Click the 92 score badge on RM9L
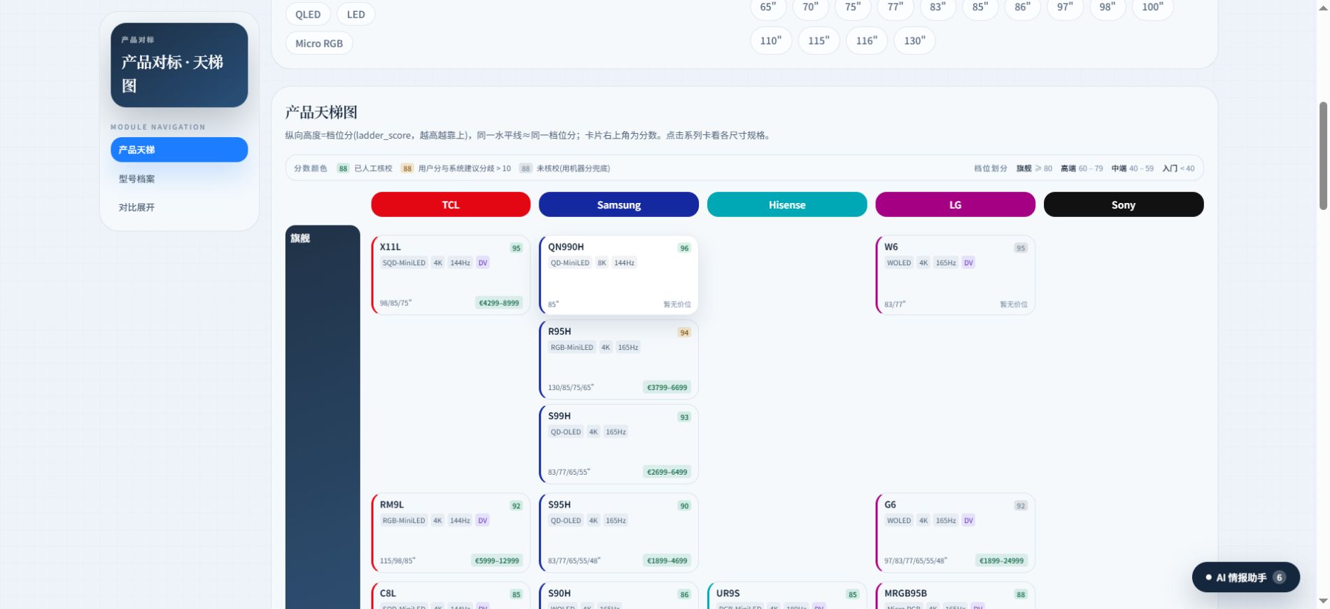 [x=516, y=505]
